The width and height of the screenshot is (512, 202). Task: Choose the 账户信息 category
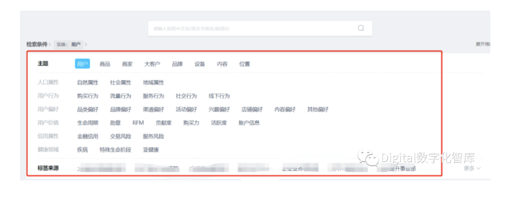click(x=249, y=123)
